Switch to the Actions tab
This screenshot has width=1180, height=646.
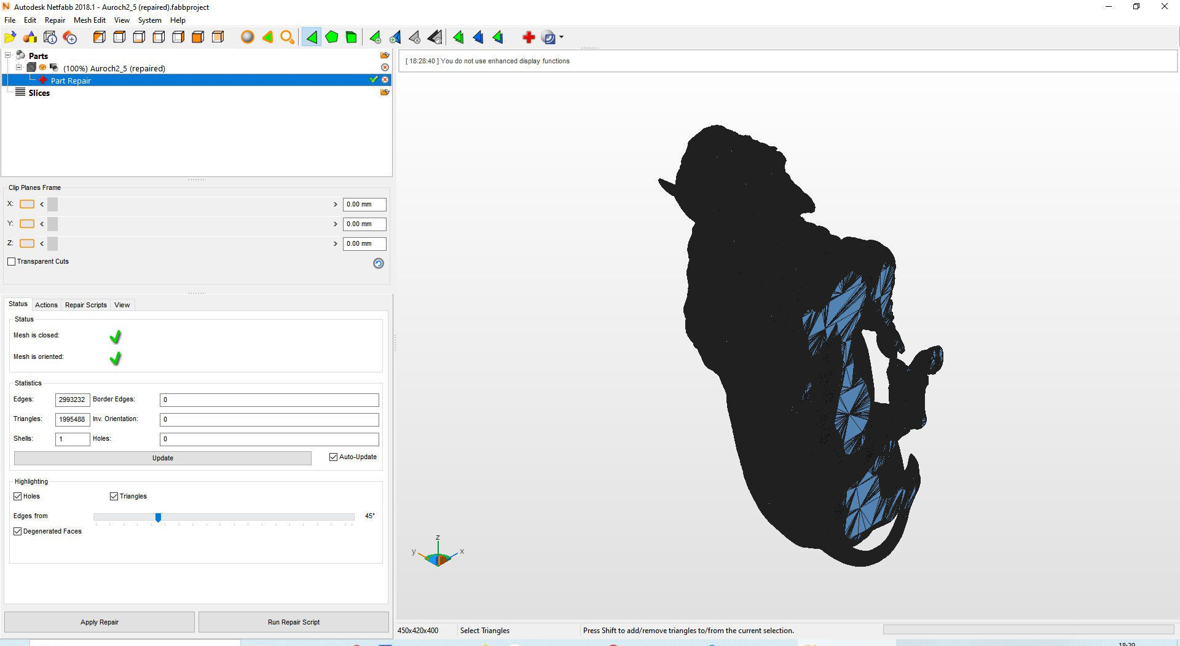click(46, 305)
